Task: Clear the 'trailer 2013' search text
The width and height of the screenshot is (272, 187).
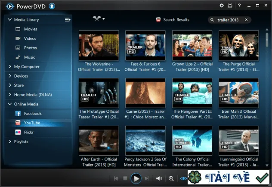Action: (x=246, y=20)
